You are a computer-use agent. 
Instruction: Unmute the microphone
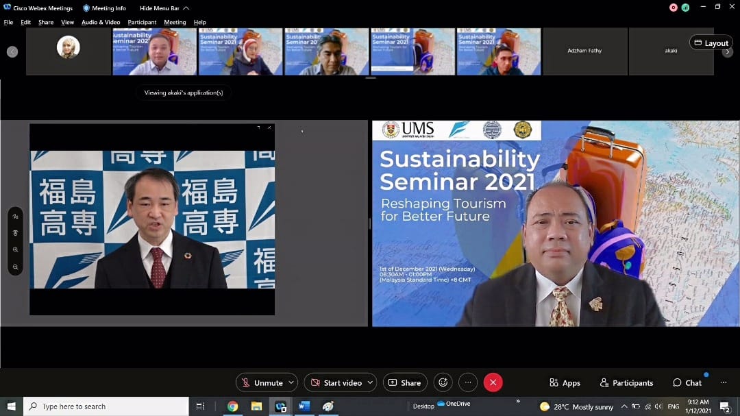click(x=261, y=382)
